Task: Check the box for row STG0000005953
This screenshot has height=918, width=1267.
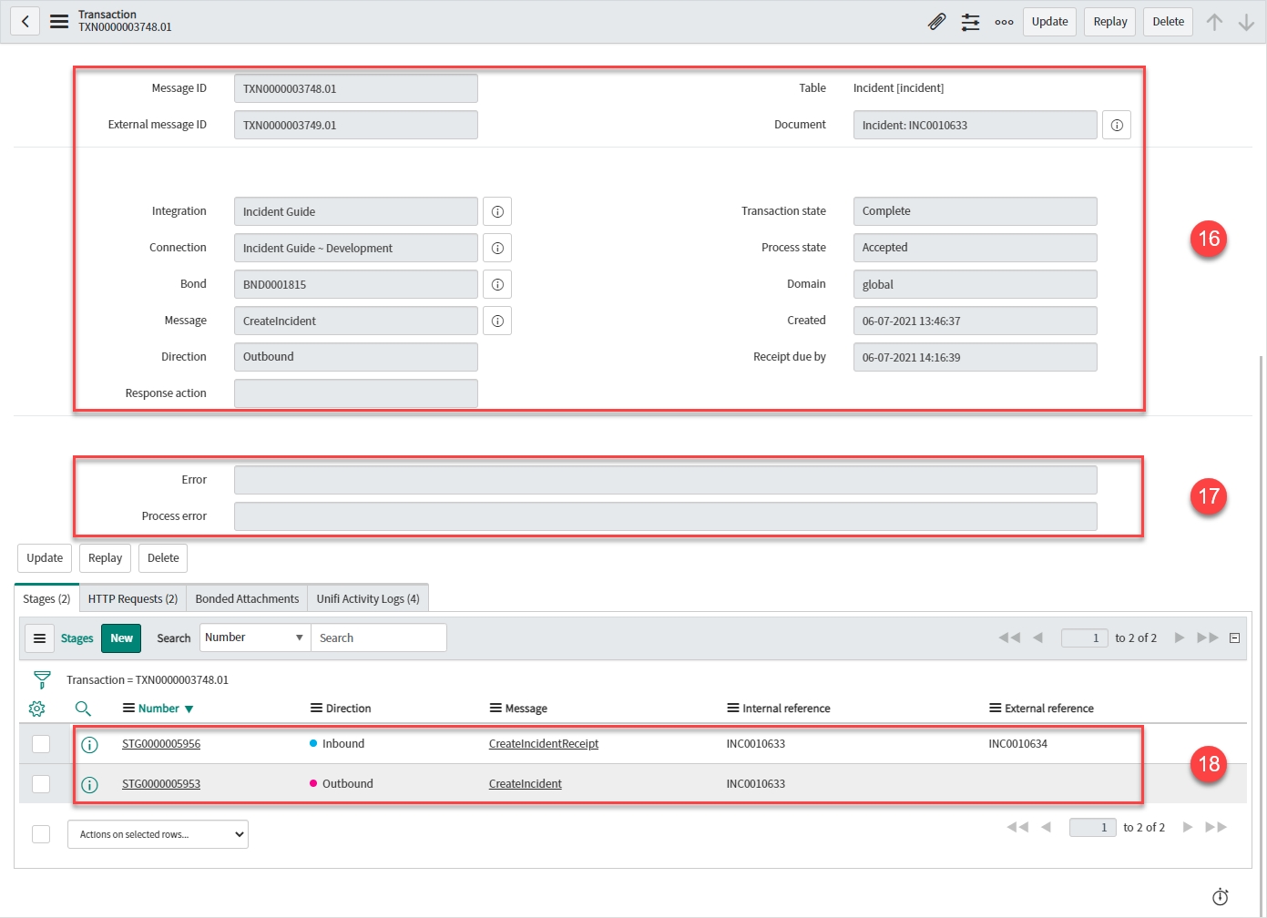Action: 41,784
